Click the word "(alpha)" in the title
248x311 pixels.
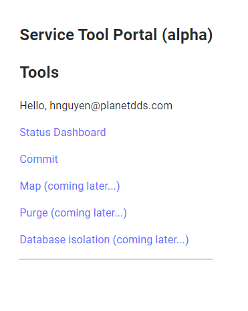point(187,36)
